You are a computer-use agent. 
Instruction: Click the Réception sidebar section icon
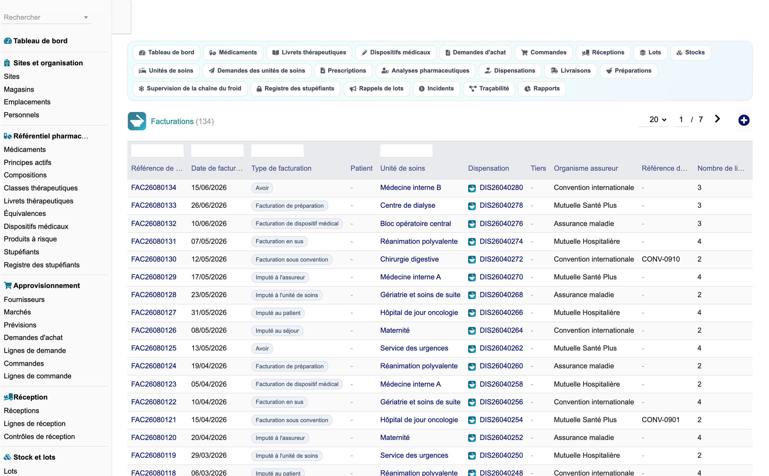(8, 397)
